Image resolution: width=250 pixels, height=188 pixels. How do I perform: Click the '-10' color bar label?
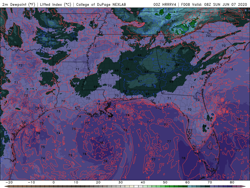[31, 182]
